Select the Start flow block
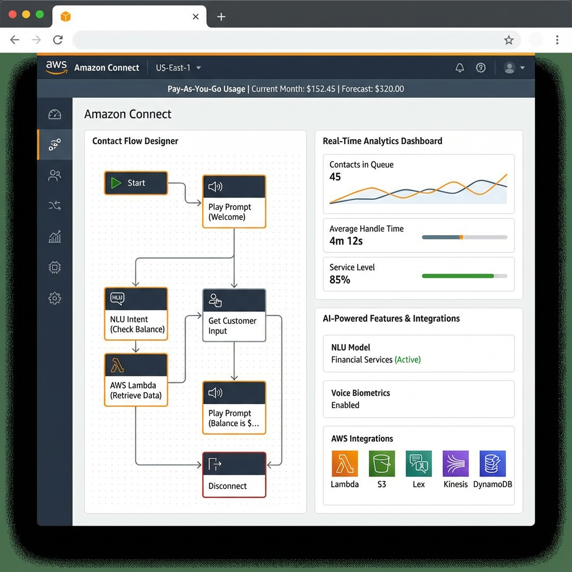The width and height of the screenshot is (572, 572). click(x=136, y=183)
